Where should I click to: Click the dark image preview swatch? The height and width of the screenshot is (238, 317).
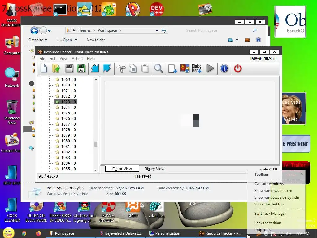pos(196,121)
